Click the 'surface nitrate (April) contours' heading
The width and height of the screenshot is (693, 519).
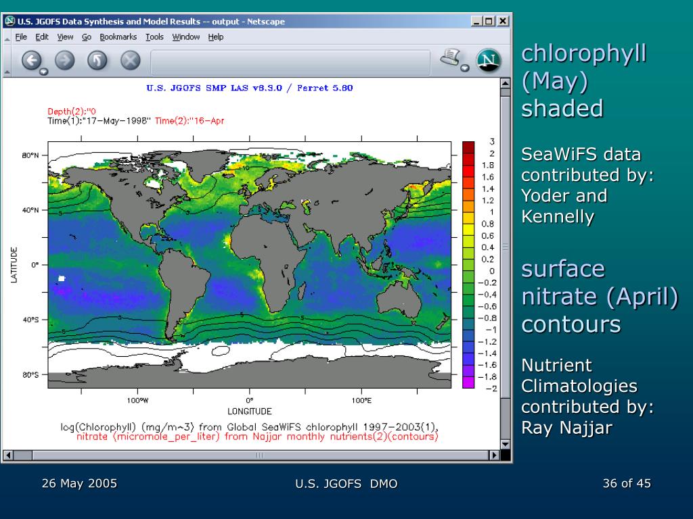600,297
